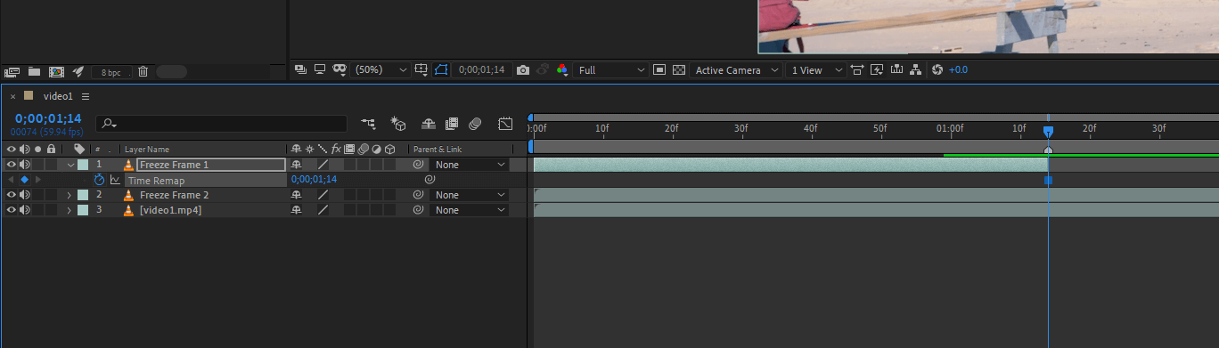Delete selected project item with trash icon
Screen dimensions: 1219x348
pyautogui.click(x=143, y=71)
